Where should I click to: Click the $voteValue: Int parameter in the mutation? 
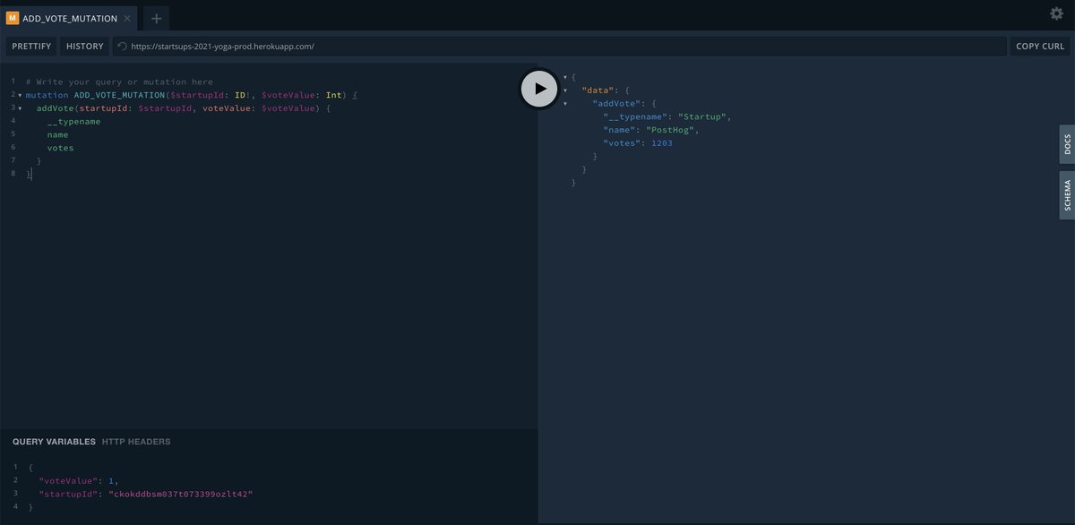(303, 95)
